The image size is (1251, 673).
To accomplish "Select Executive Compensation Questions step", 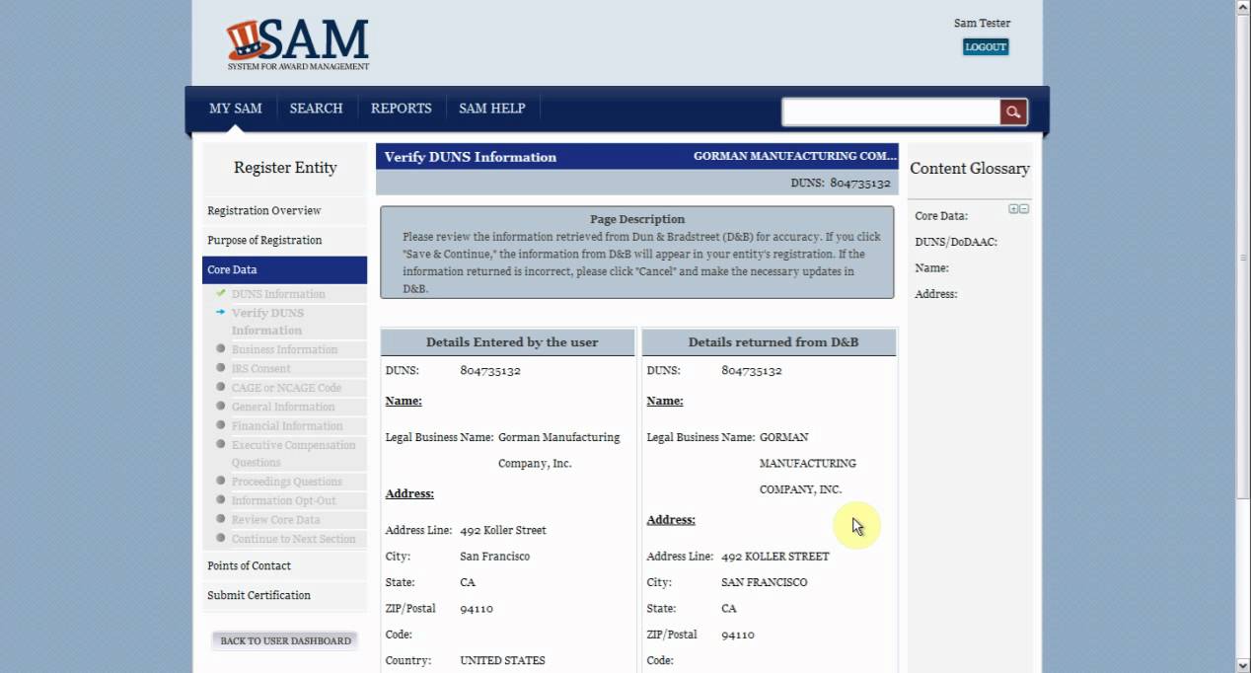I will (x=293, y=453).
